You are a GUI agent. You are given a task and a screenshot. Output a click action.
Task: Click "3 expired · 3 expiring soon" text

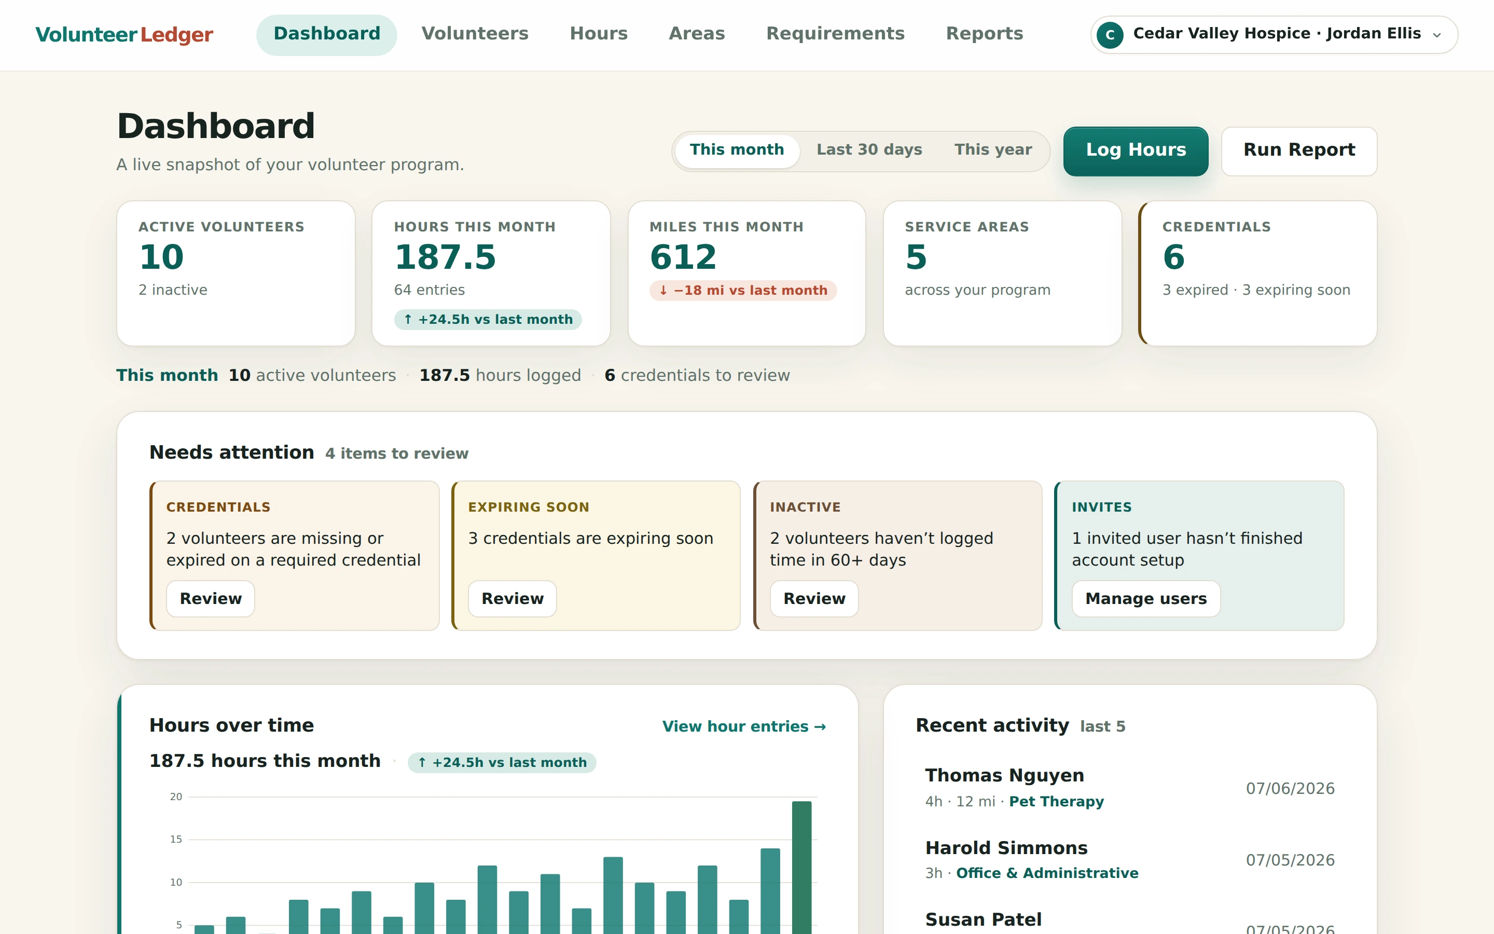coord(1256,291)
